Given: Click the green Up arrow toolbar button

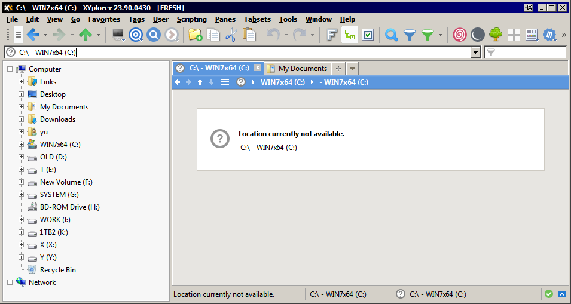Looking at the screenshot, I should [86, 35].
